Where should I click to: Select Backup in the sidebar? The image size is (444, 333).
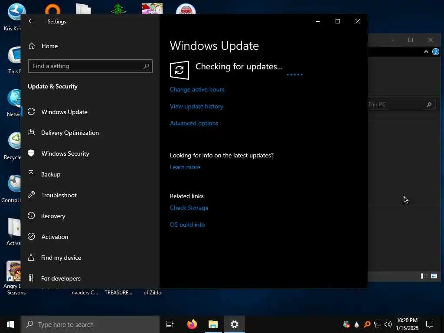coord(90,174)
